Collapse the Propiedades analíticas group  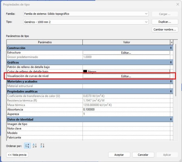click(171, 91)
